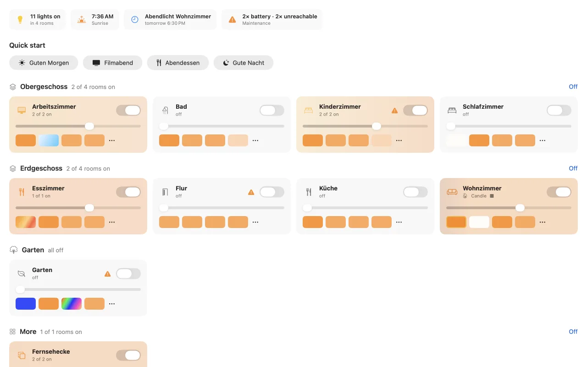The width and height of the screenshot is (587, 367).
Task: Click the warning triangle on the Flur card
Action: [x=251, y=192]
